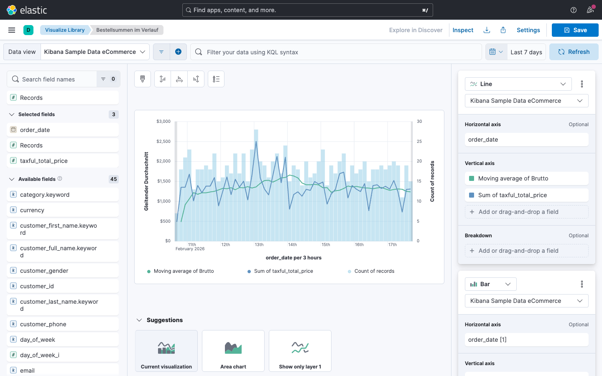This screenshot has height=376, width=602.
Task: Toggle Count of records legend series
Action: [374, 271]
